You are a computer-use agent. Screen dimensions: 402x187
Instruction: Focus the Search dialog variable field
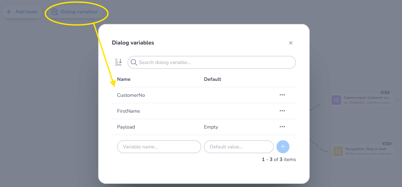(215, 62)
